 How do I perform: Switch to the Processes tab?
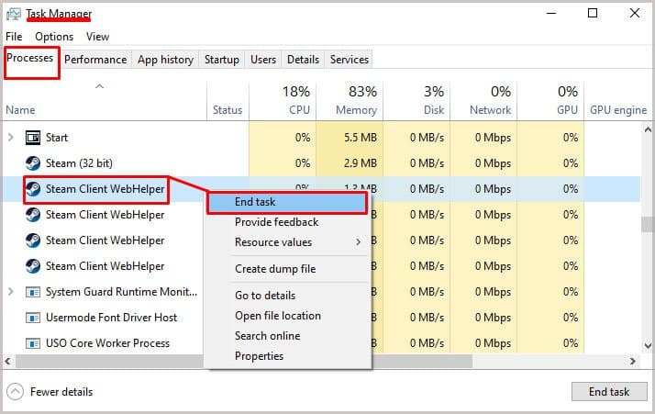30,58
